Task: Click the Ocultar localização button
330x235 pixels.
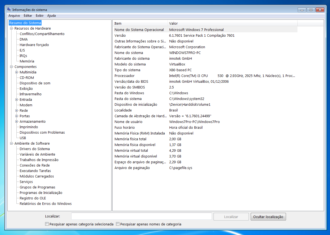Action: click(268, 217)
